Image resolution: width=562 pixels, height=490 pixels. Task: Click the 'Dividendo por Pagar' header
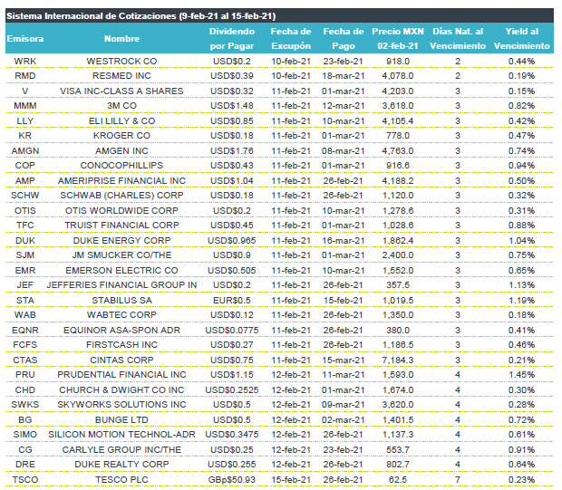(232, 39)
